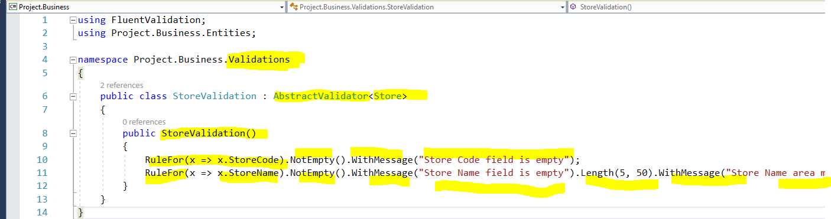This screenshot has height=219, width=831.
Task: Click the method icon beside StoreValidation()
Action: click(x=573, y=7)
